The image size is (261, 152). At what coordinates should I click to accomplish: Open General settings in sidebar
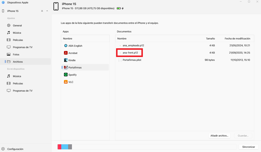click(x=25, y=25)
